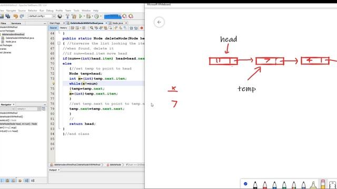Switch to the Node.java tab
This screenshot has width=337, height=189.
tap(117, 23)
